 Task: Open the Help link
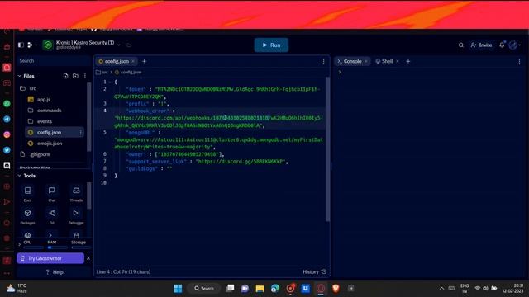tap(55, 272)
